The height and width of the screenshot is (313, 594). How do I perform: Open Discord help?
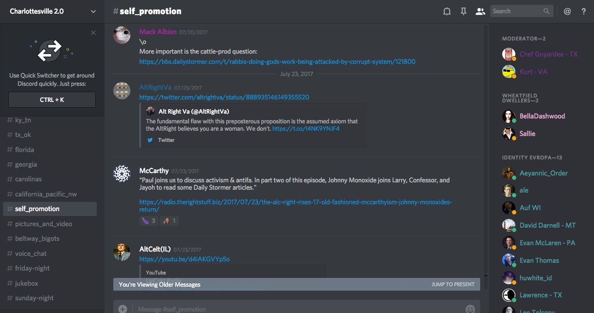[x=584, y=11]
